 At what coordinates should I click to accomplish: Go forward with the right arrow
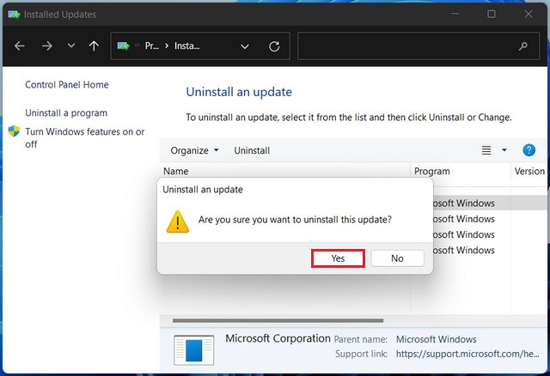[x=46, y=45]
